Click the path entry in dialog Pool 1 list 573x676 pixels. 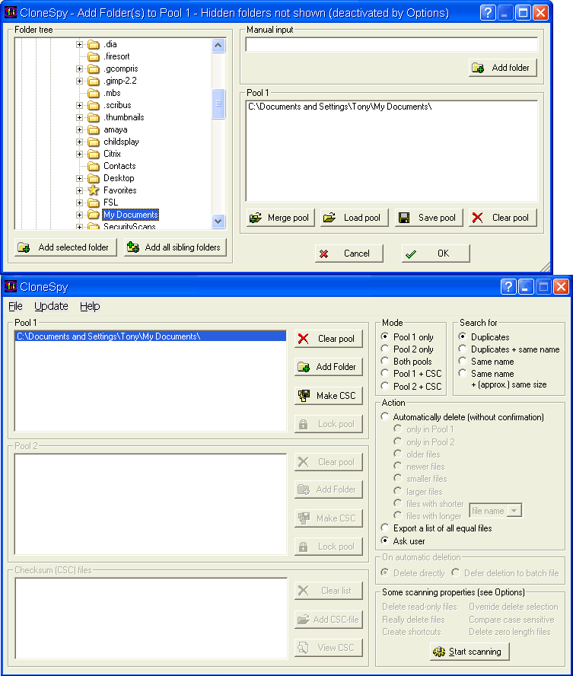click(339, 107)
